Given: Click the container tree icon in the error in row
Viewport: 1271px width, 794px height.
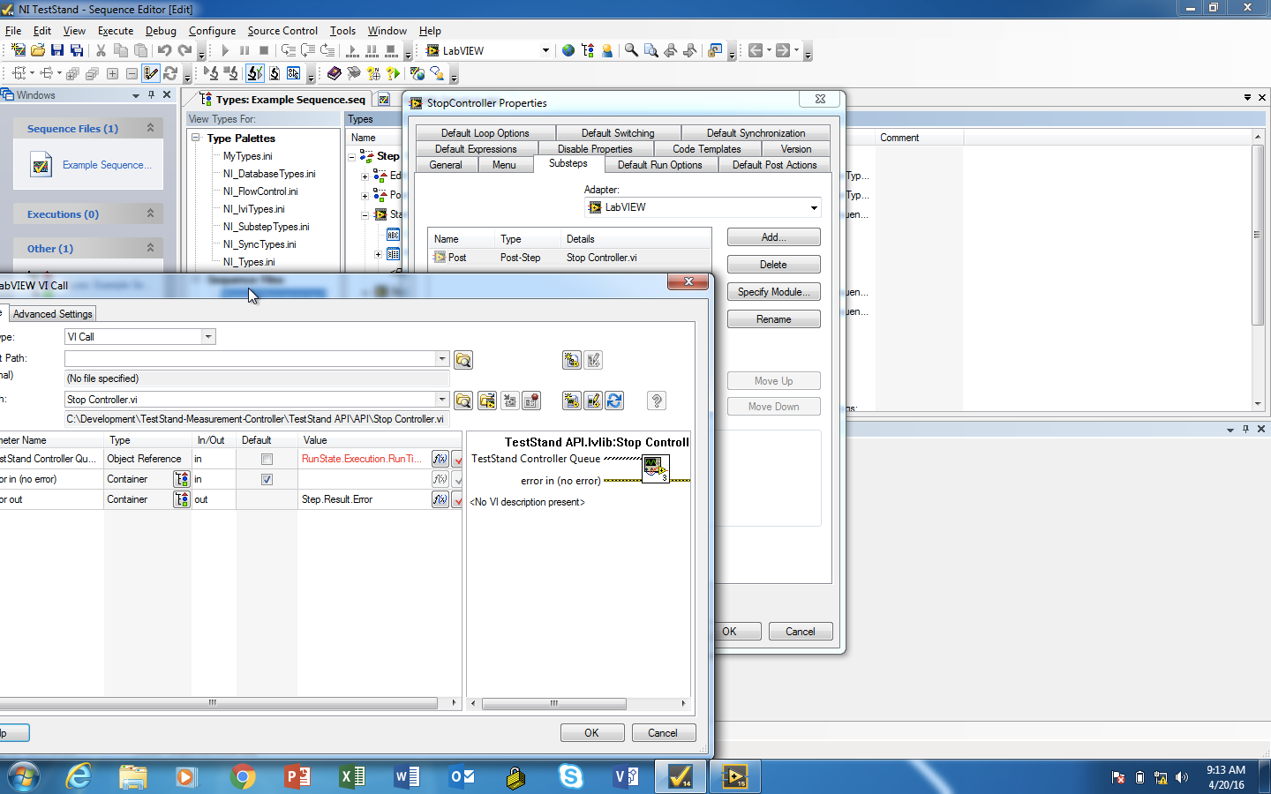Looking at the screenshot, I should click(182, 479).
